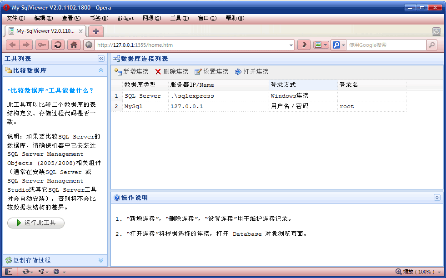Close the My-SqlViewer tab
This screenshot has width=446, height=278.
click(x=81, y=31)
